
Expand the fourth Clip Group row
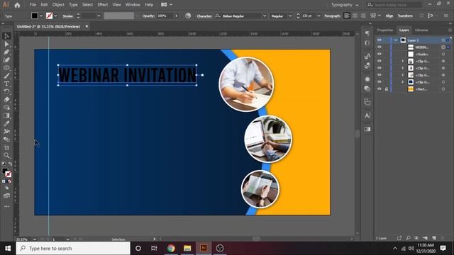pyautogui.click(x=402, y=82)
